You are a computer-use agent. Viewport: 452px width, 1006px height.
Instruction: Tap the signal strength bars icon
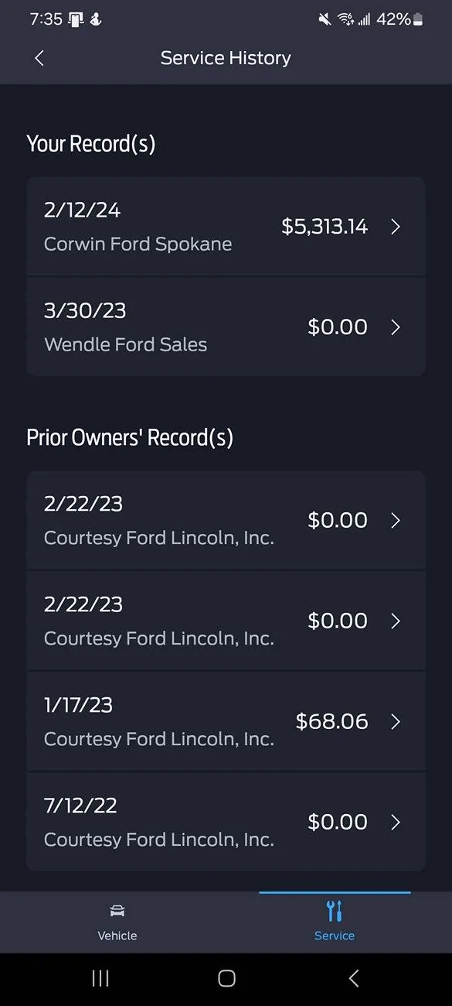pos(366,19)
